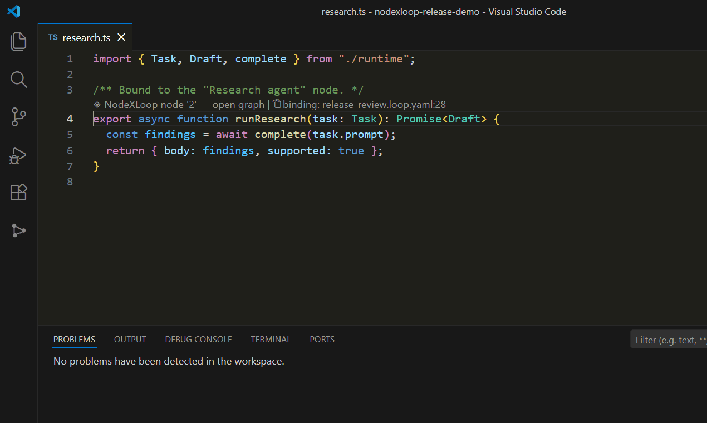This screenshot has width=707, height=423.
Task: Open the Extensions view
Action: point(18,193)
